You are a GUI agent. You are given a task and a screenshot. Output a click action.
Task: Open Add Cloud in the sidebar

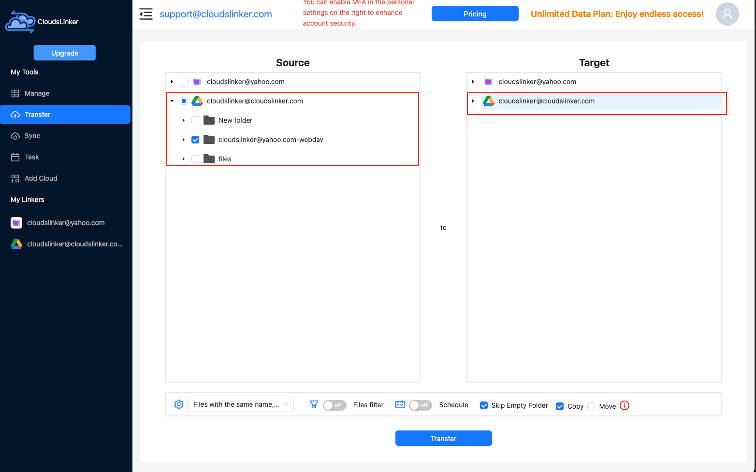click(65, 178)
